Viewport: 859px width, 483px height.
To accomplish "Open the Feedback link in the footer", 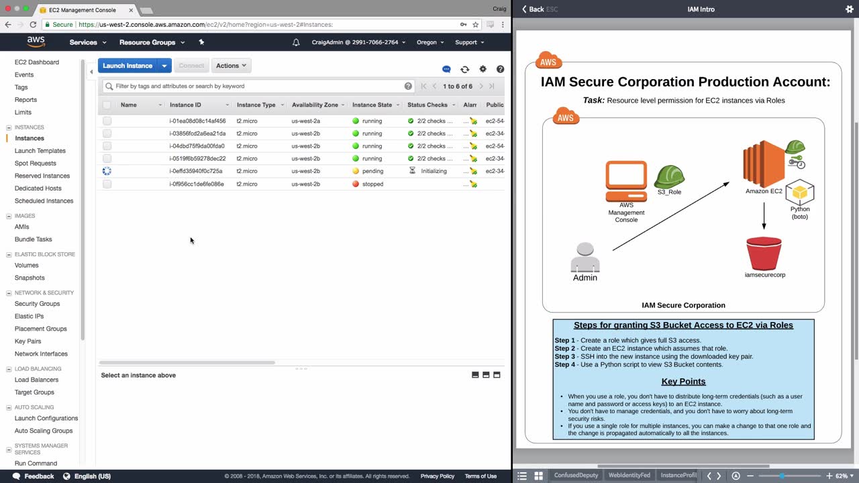I will 33,476.
